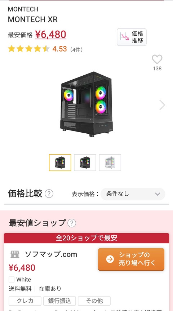Click the クレカ payment tag
This screenshot has height=311, width=173.
(x=25, y=301)
